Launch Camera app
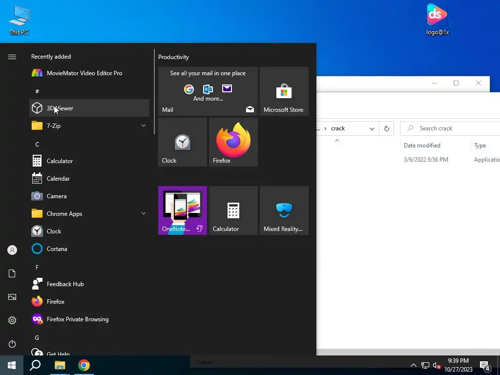This screenshot has width=500, height=375. tap(89, 196)
